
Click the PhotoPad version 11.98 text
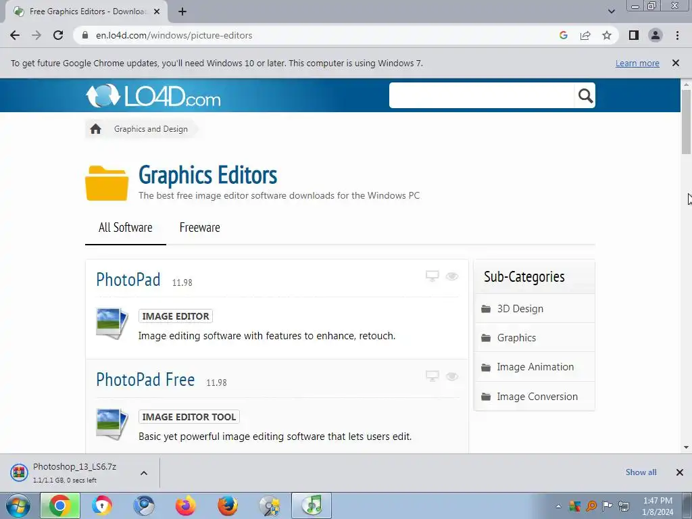tap(182, 282)
